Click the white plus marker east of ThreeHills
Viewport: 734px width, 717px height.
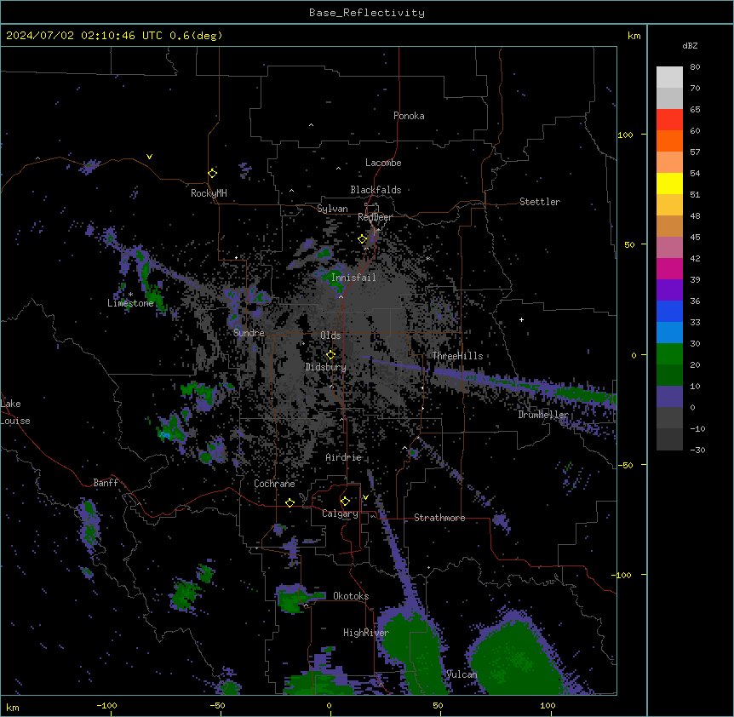point(521,319)
